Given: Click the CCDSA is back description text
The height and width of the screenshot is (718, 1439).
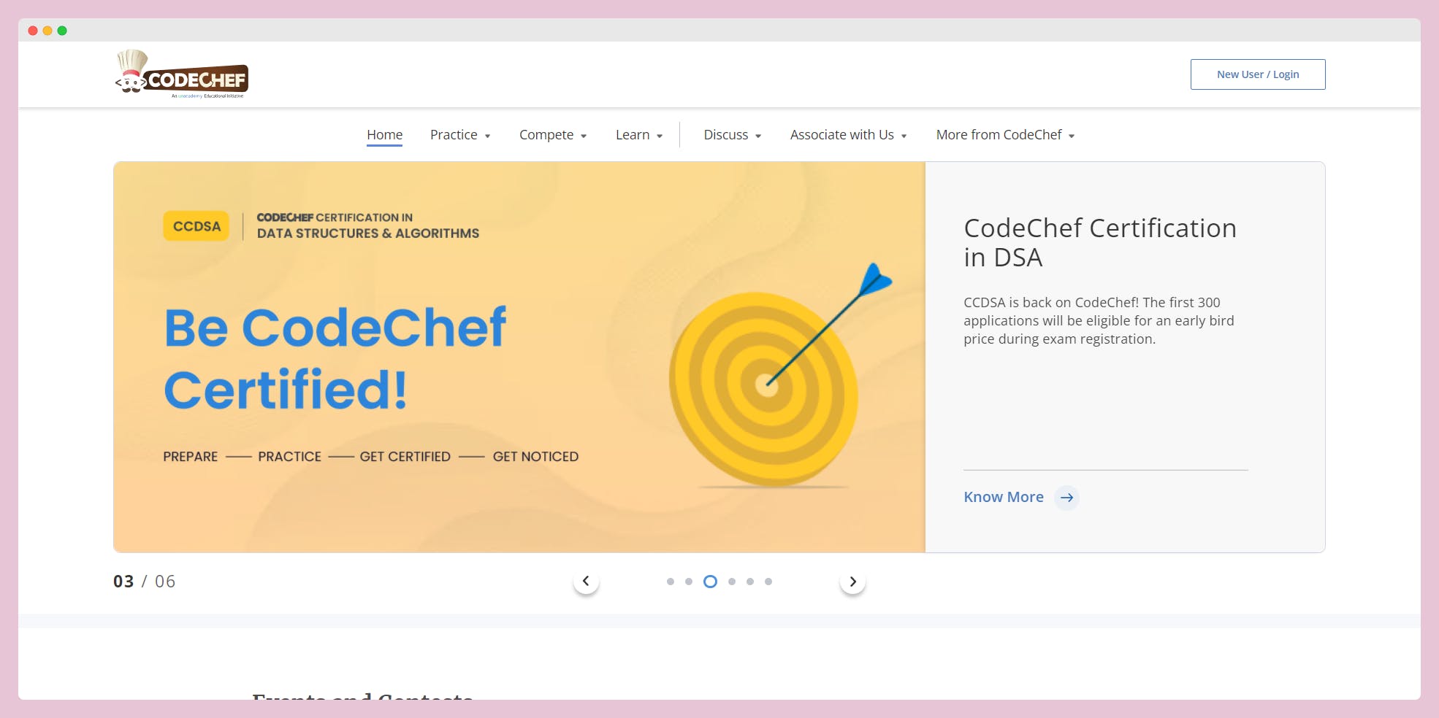Looking at the screenshot, I should (x=1099, y=321).
